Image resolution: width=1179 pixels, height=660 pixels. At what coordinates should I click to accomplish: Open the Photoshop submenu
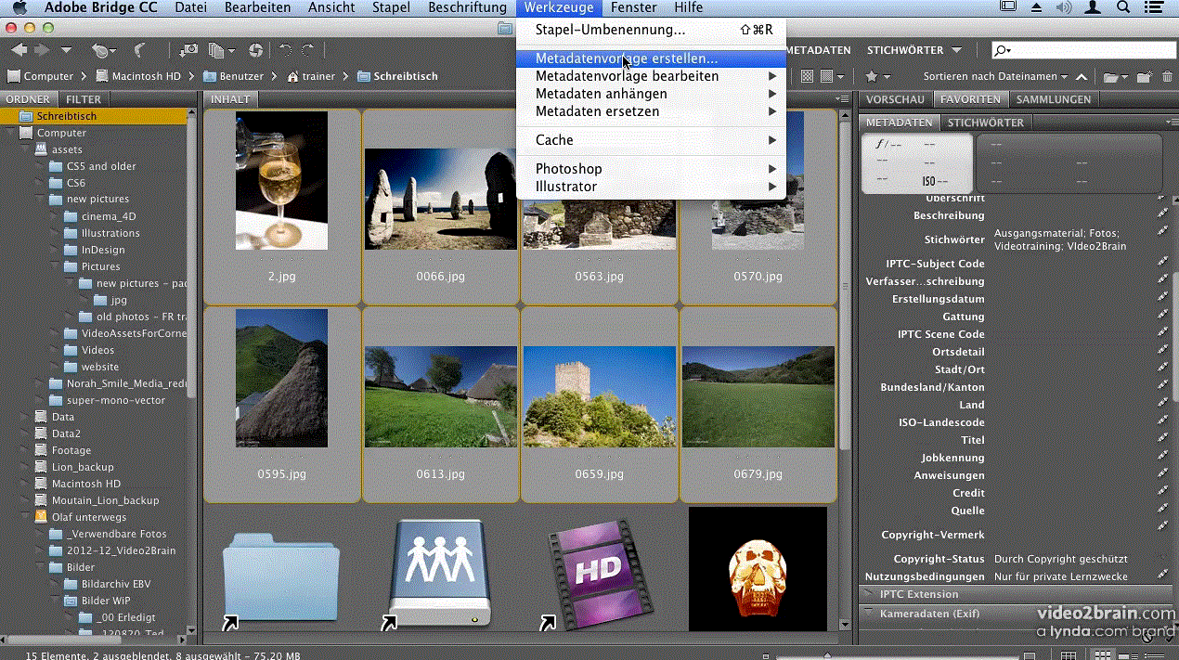pyautogui.click(x=651, y=169)
